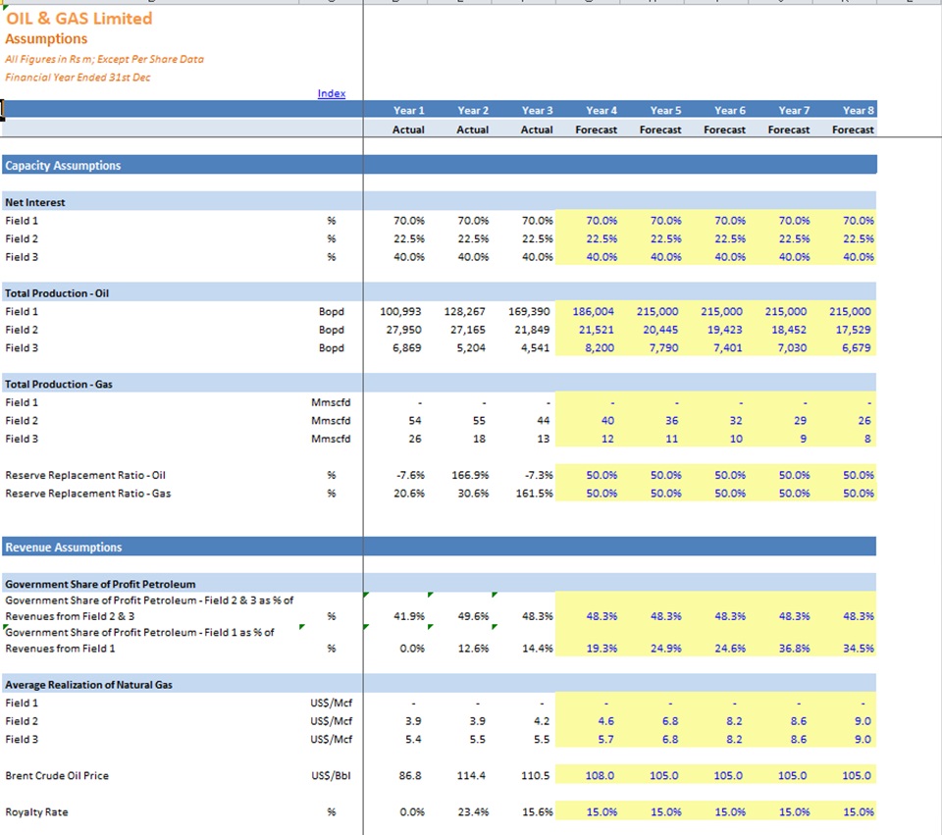The width and height of the screenshot is (942, 835).
Task: Select forecast government share cell 34.5%
Action: coord(859,649)
